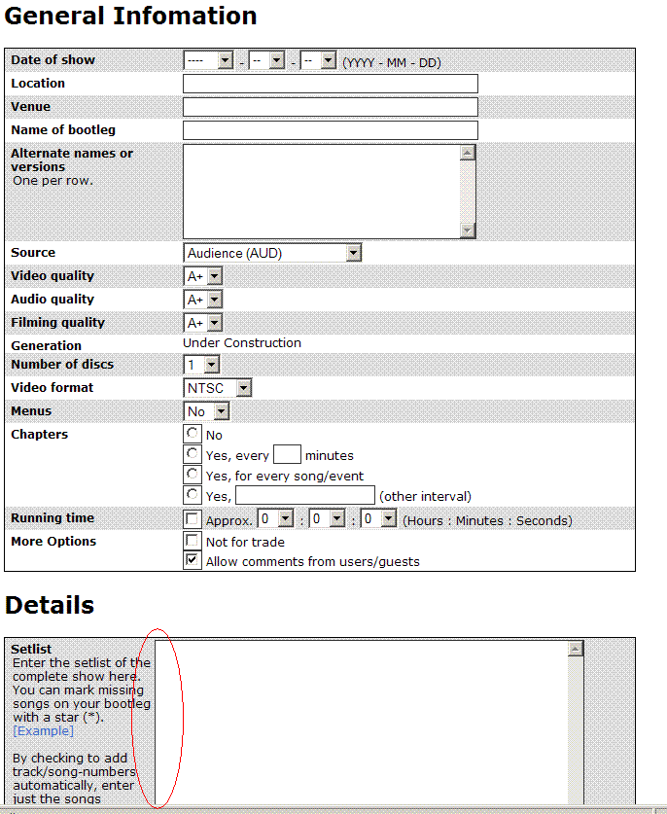Check the 'Not for trade' checkbox
Image resolution: width=667 pixels, height=814 pixels.
(193, 541)
